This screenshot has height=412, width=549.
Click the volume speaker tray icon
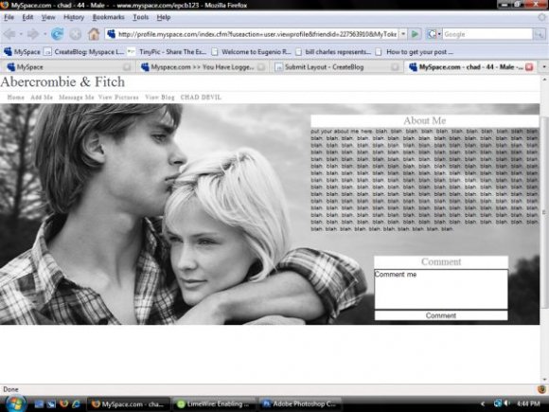507,403
